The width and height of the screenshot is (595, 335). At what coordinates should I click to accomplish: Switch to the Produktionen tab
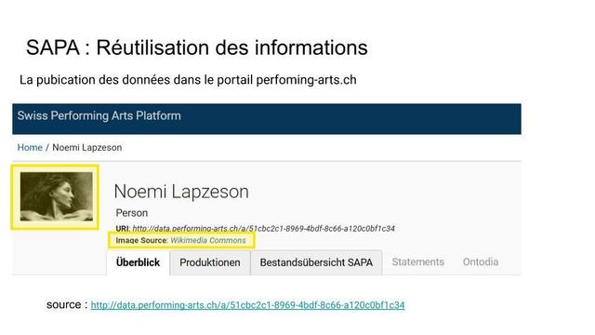(x=210, y=262)
